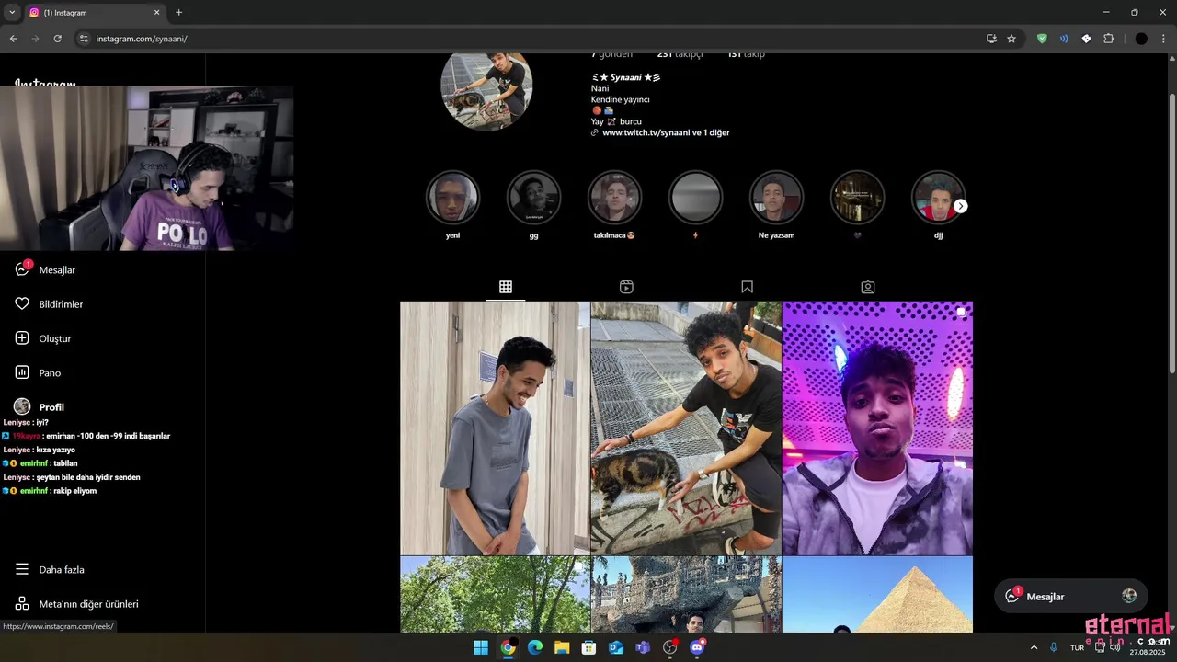This screenshot has height=662, width=1177.
Task: Open the 'Ne yazsam' story highlight
Action: [776, 198]
